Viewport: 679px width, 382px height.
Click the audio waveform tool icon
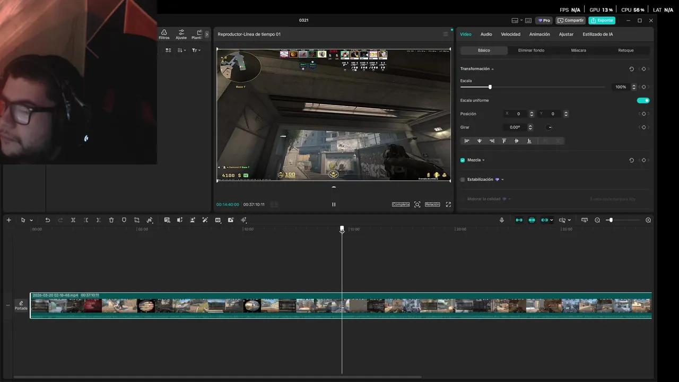tap(244, 220)
